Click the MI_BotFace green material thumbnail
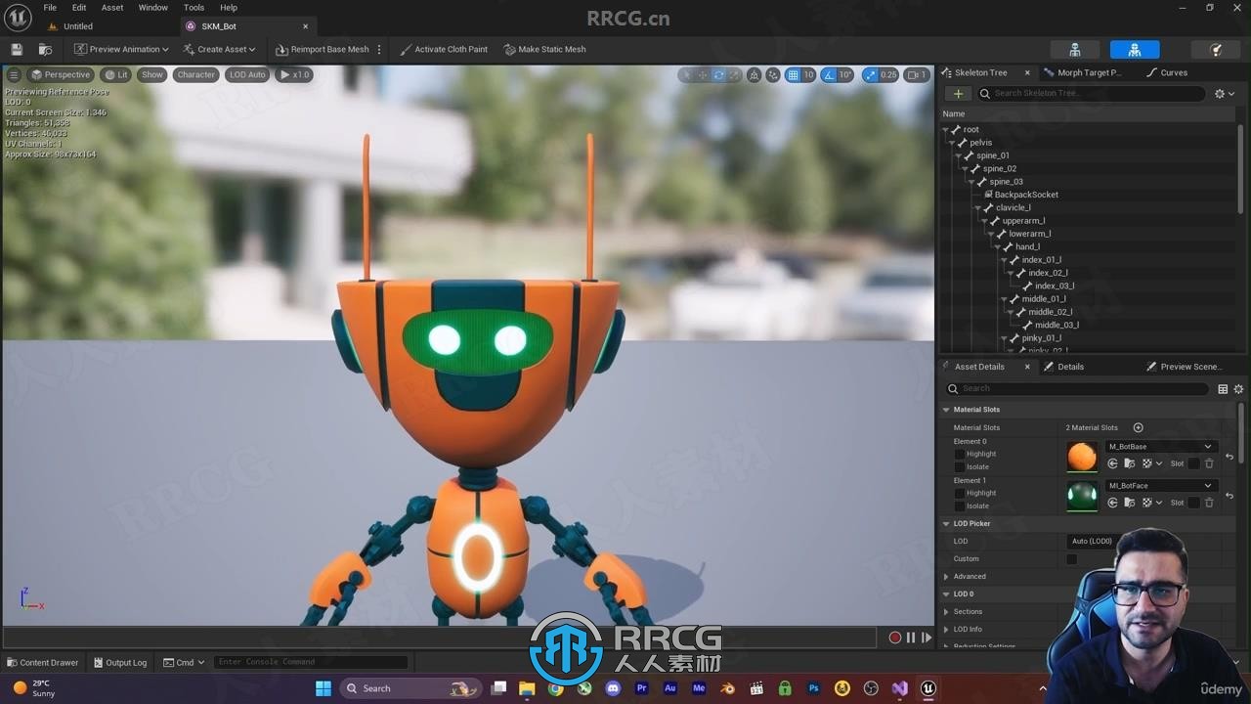Viewport: 1251px width, 704px height. [1082, 496]
